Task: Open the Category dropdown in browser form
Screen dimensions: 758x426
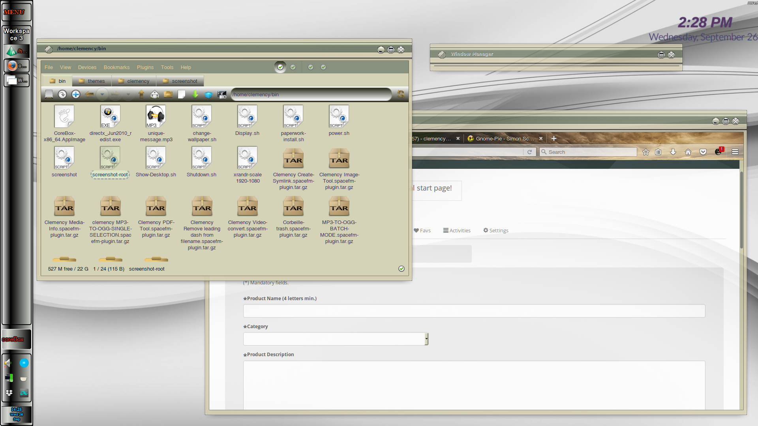Action: [x=336, y=339]
